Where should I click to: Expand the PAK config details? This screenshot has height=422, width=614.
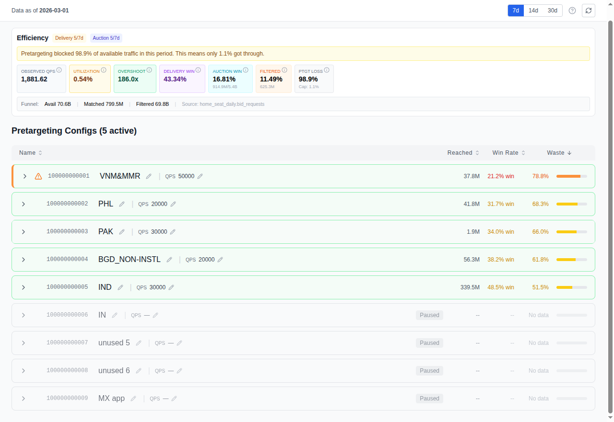(23, 231)
